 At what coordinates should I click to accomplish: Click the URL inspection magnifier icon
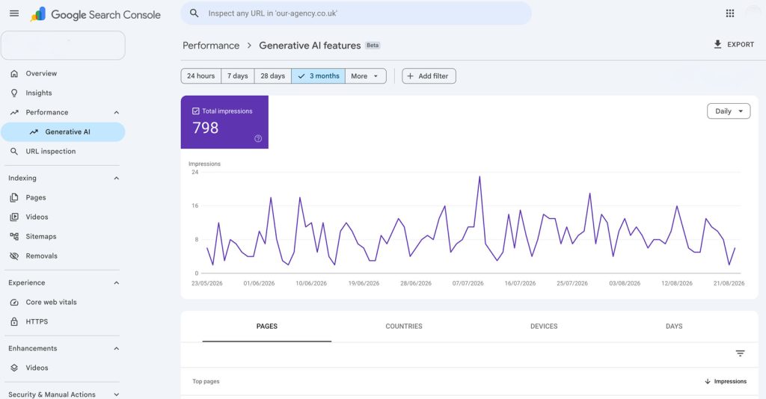[x=14, y=151]
